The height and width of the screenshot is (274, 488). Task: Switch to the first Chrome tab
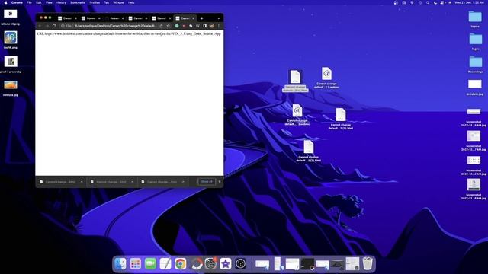(68, 18)
